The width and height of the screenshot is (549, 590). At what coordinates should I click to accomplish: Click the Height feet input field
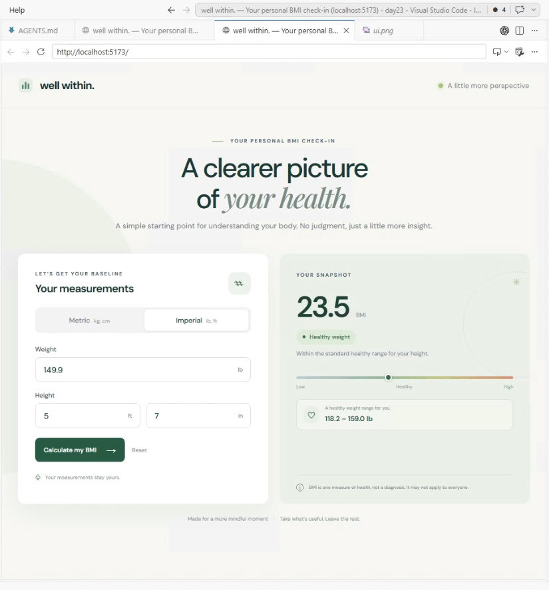pos(88,416)
